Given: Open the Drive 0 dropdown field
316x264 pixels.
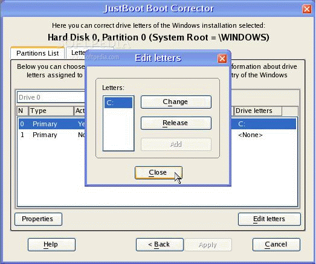Looking at the screenshot, I should pos(51,97).
